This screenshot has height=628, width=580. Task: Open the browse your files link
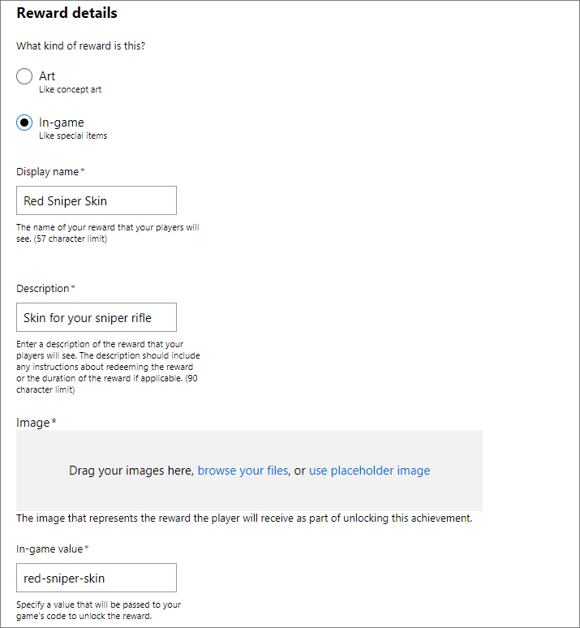243,471
